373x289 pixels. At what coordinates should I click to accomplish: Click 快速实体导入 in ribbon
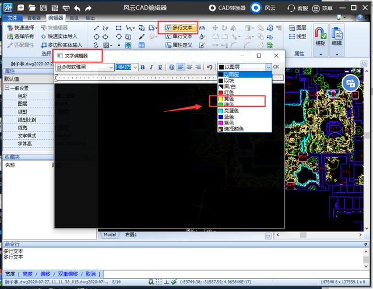[x=59, y=36]
